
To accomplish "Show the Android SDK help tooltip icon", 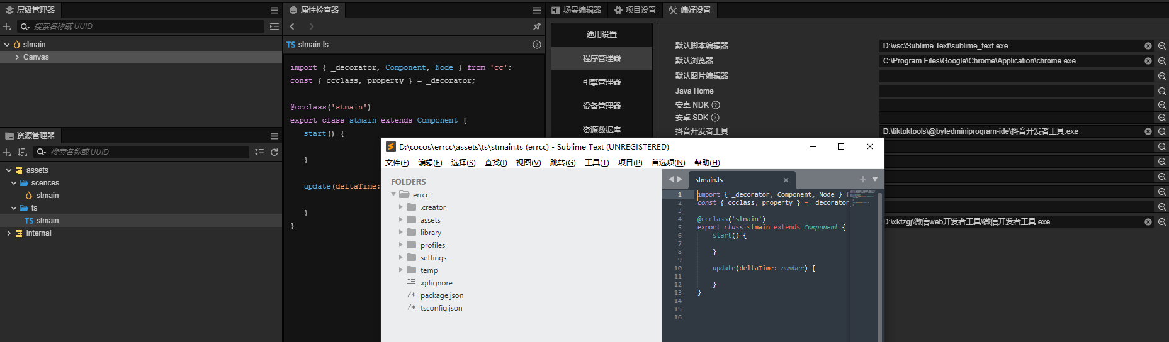I will [715, 118].
